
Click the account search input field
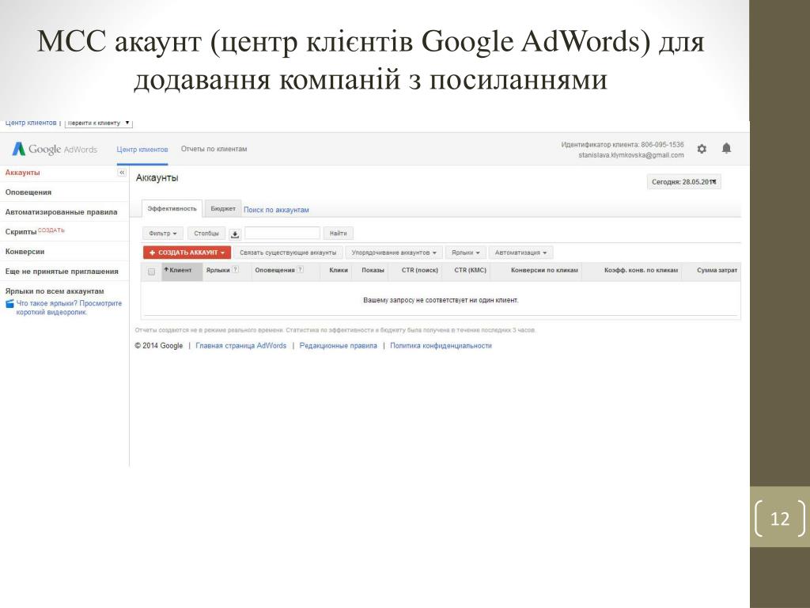coord(282,234)
